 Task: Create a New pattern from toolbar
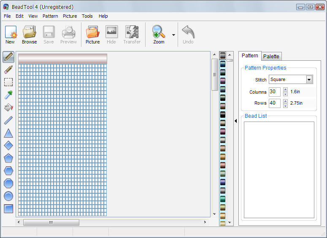11,35
